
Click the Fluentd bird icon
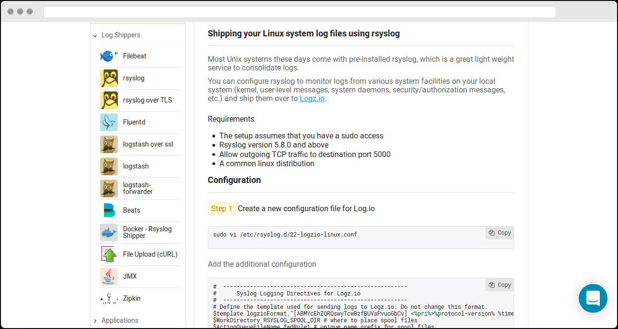coord(109,122)
